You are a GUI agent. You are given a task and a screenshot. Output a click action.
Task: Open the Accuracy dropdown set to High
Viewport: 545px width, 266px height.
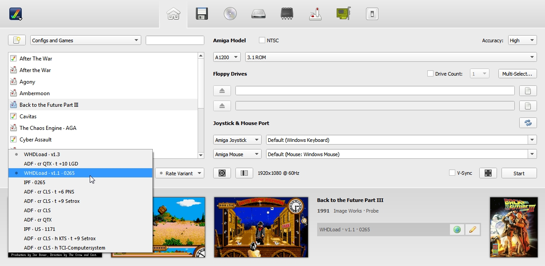522,40
